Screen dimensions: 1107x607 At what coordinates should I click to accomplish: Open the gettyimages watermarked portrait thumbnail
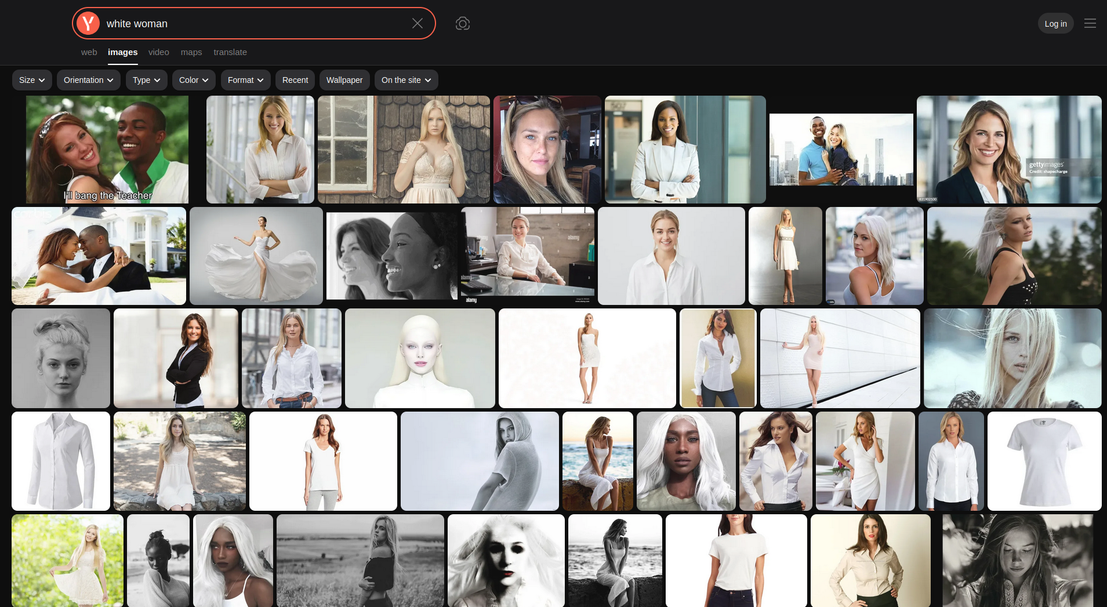pyautogui.click(x=1009, y=150)
